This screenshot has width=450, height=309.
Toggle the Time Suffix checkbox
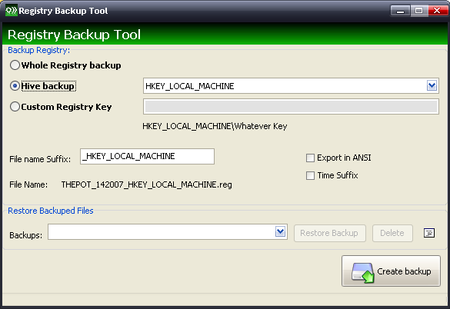310,175
